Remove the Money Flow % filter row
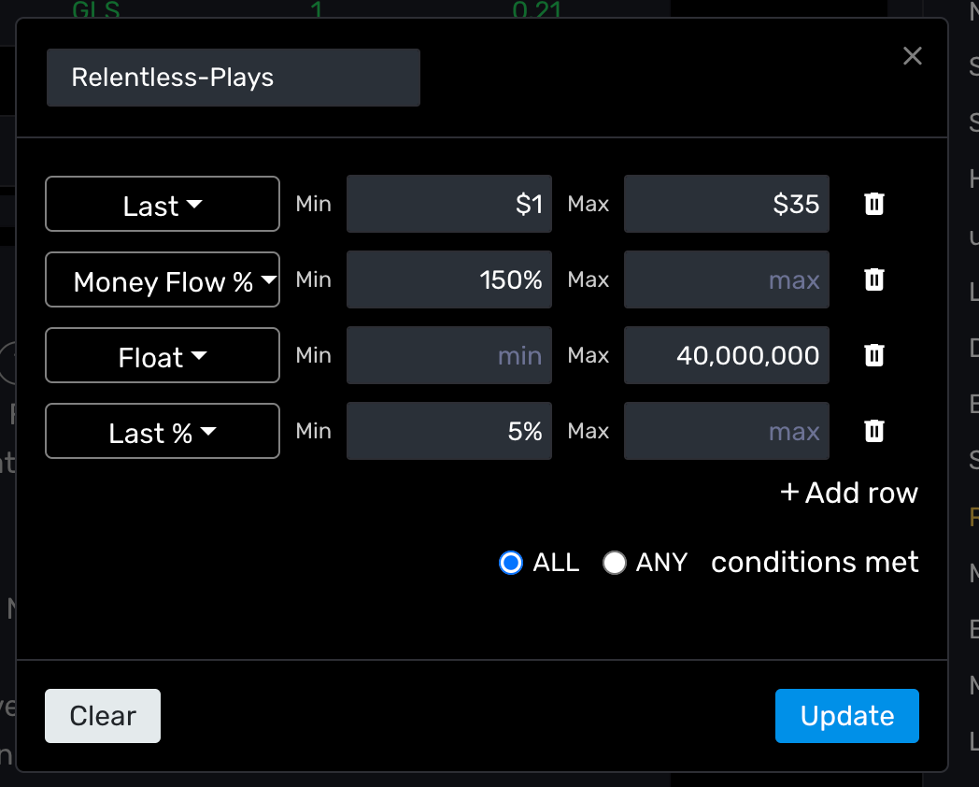The height and width of the screenshot is (787, 979). coord(874,279)
